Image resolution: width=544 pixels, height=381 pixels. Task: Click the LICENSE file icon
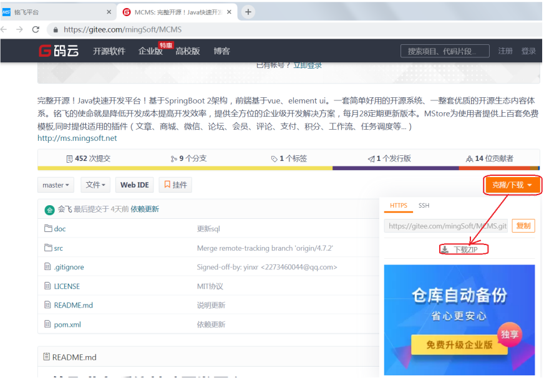(47, 286)
